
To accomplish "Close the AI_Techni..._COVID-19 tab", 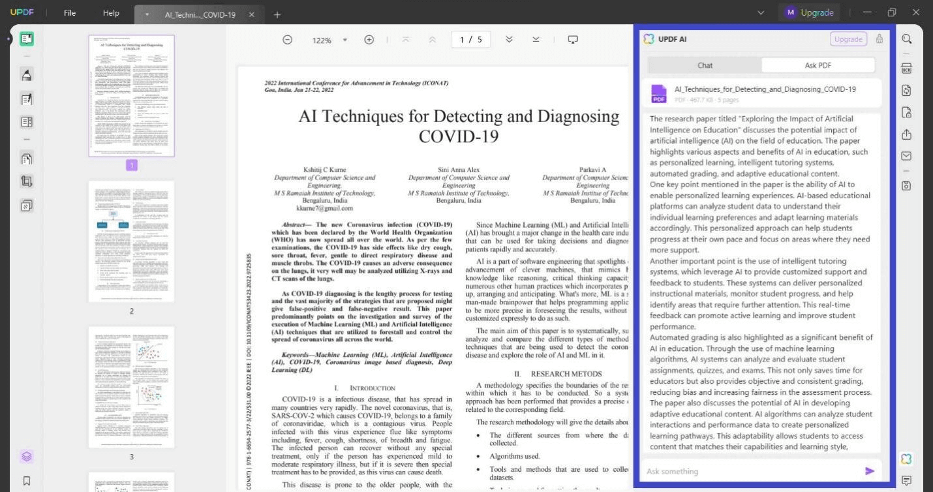I will [252, 14].
